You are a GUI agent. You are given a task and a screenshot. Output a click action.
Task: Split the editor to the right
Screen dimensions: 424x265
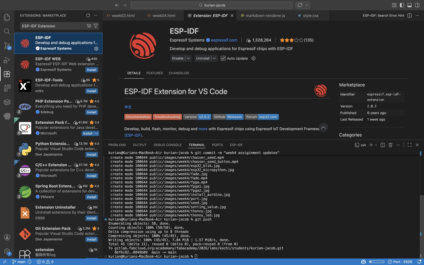[410, 15]
